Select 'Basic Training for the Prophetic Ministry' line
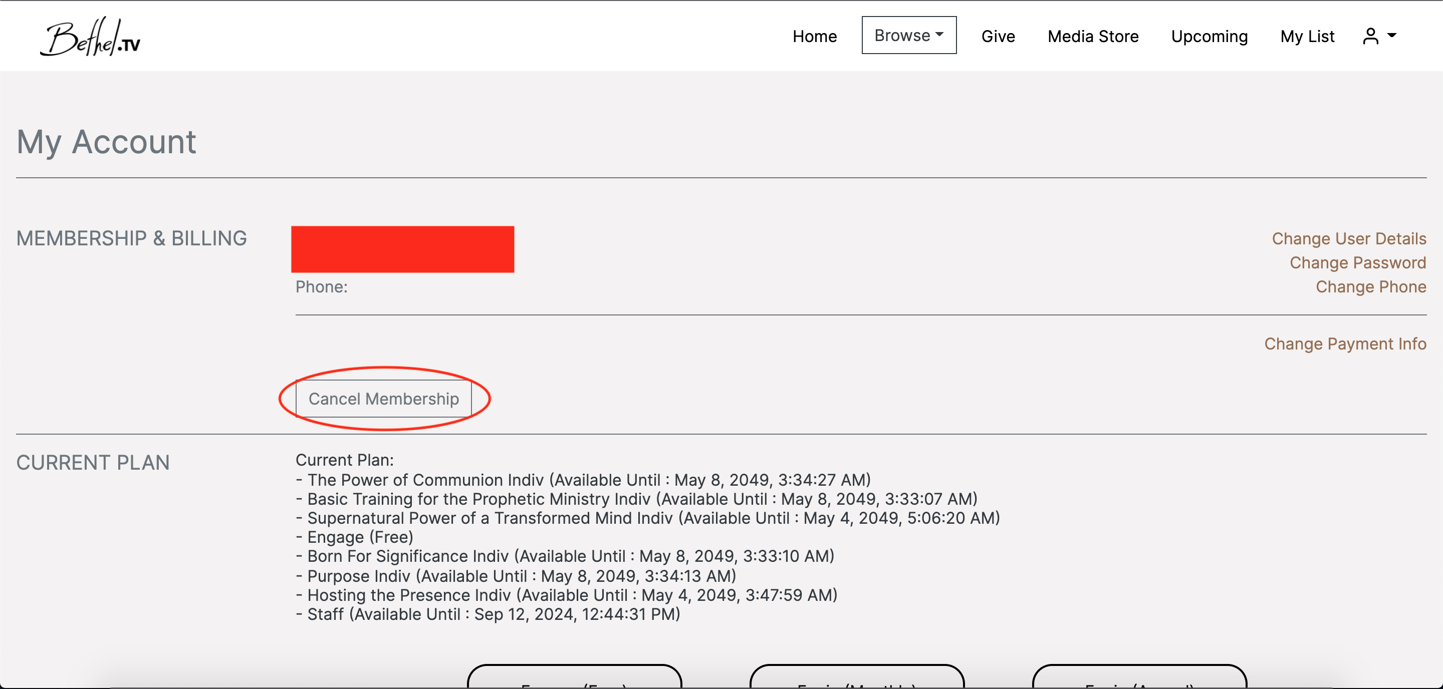1443x689 pixels. (x=636, y=499)
